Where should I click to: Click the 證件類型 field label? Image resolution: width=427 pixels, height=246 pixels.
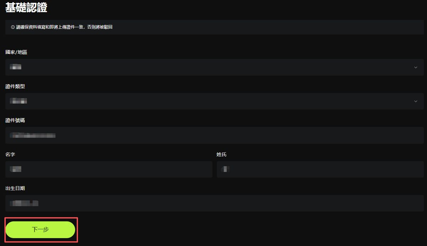point(15,86)
